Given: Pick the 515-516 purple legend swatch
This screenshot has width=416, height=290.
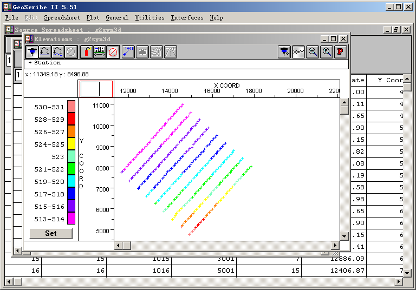Looking at the screenshot, I should coord(71,206).
